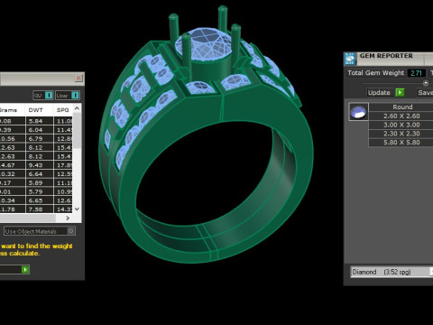Click the Total Gem Weight value 2.71
Viewport: 433px width, 325px height.
pyautogui.click(x=417, y=73)
